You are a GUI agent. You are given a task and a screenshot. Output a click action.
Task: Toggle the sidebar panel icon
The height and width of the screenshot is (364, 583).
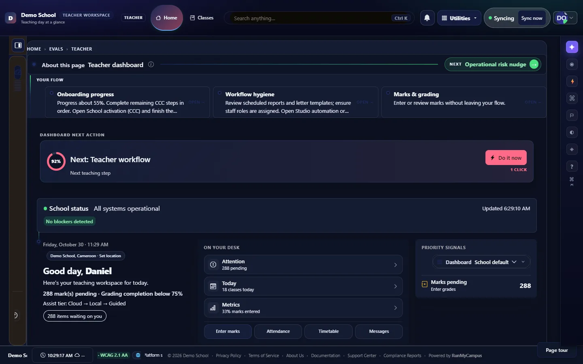tap(18, 45)
